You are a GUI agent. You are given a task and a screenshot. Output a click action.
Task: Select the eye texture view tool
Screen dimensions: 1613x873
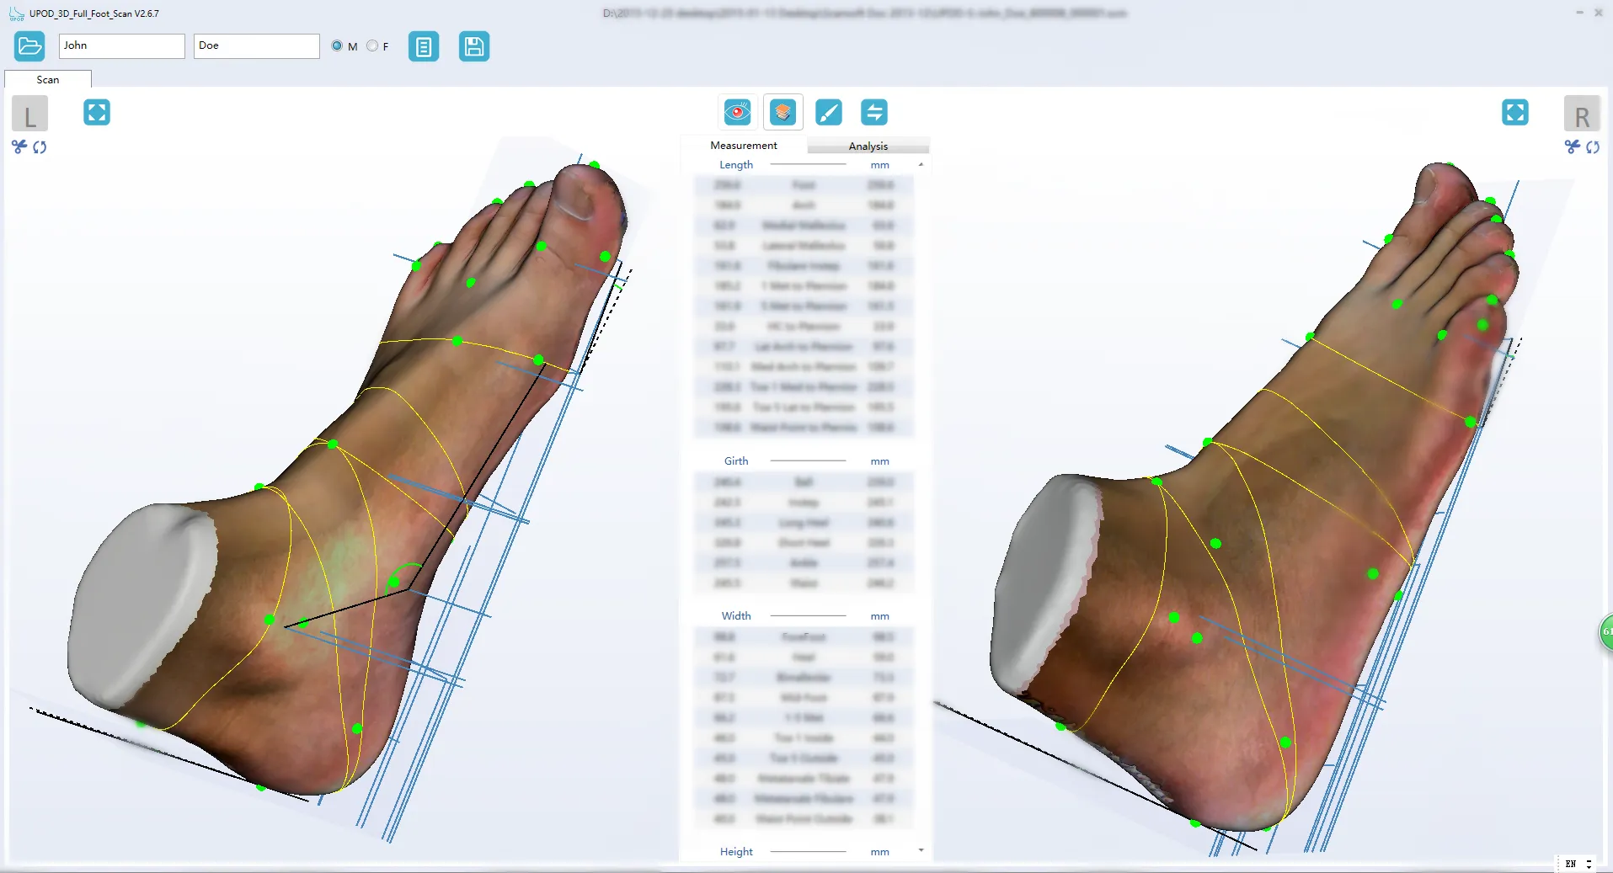click(x=737, y=111)
